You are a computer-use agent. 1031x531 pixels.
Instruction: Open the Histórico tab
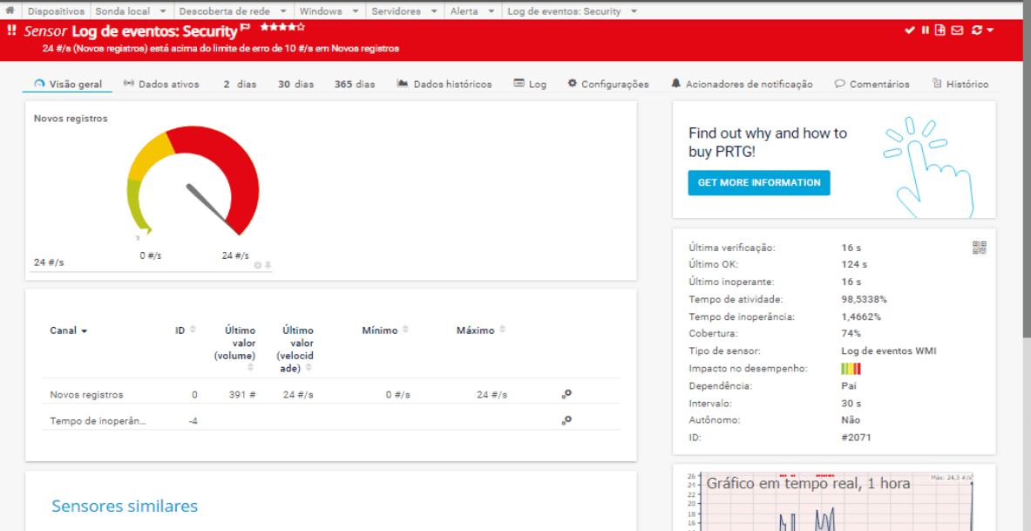pyautogui.click(x=960, y=85)
